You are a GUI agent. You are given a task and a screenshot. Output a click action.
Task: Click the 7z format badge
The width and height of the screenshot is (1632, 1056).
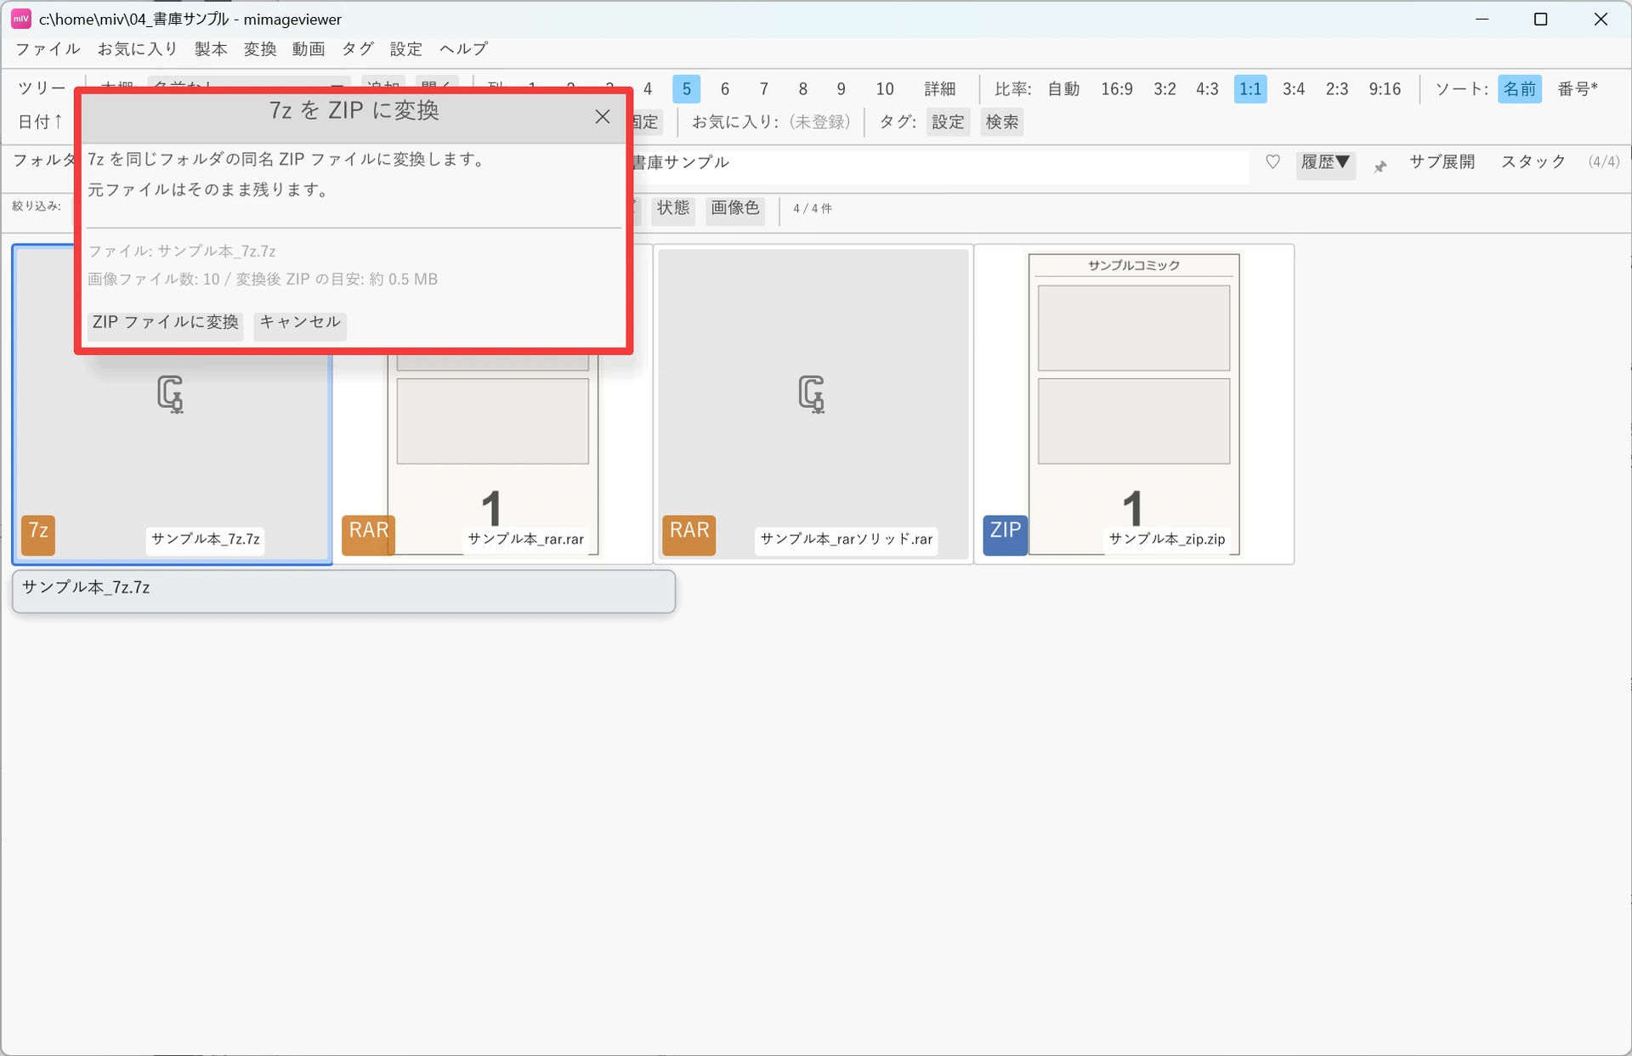pyautogui.click(x=38, y=535)
